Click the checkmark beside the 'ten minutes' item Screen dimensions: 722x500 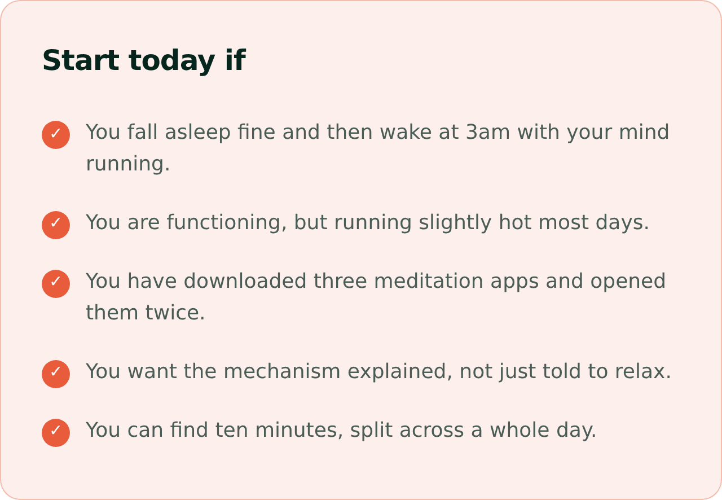tap(56, 433)
